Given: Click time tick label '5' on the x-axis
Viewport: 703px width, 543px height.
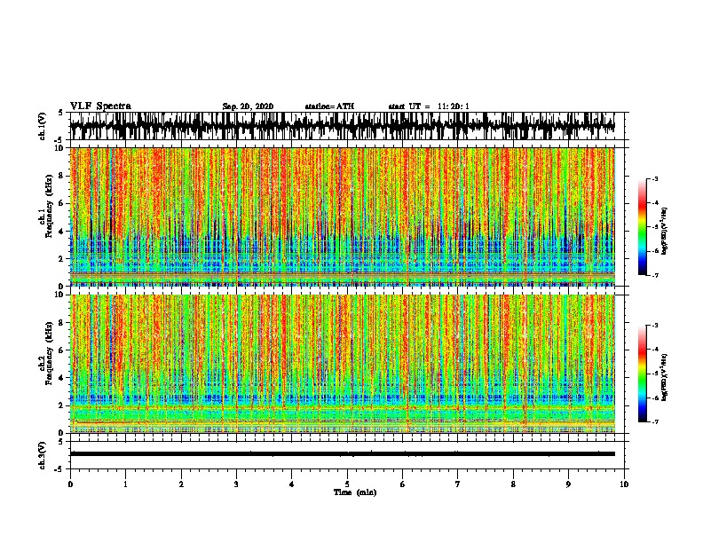Looking at the screenshot, I should tap(347, 484).
